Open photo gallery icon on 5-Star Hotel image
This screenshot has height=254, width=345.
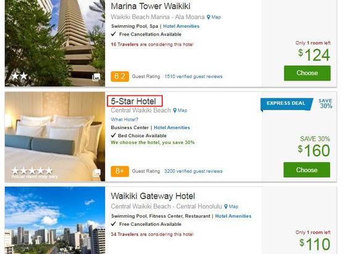click(x=97, y=173)
